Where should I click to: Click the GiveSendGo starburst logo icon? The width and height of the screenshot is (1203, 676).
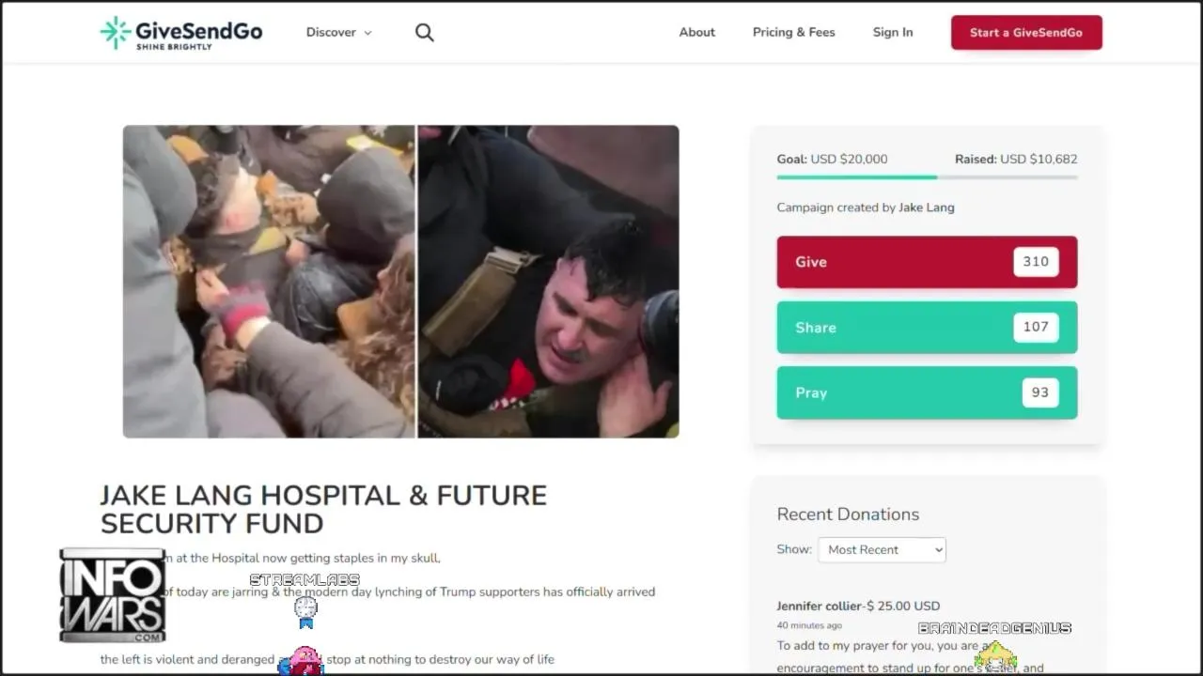click(x=116, y=32)
